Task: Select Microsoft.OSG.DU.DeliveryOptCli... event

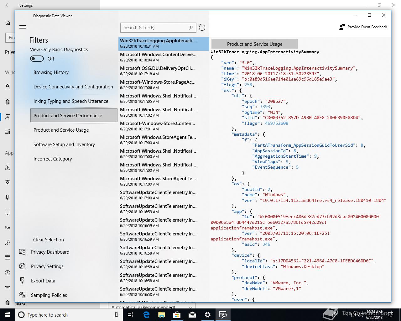Action: pos(164,71)
